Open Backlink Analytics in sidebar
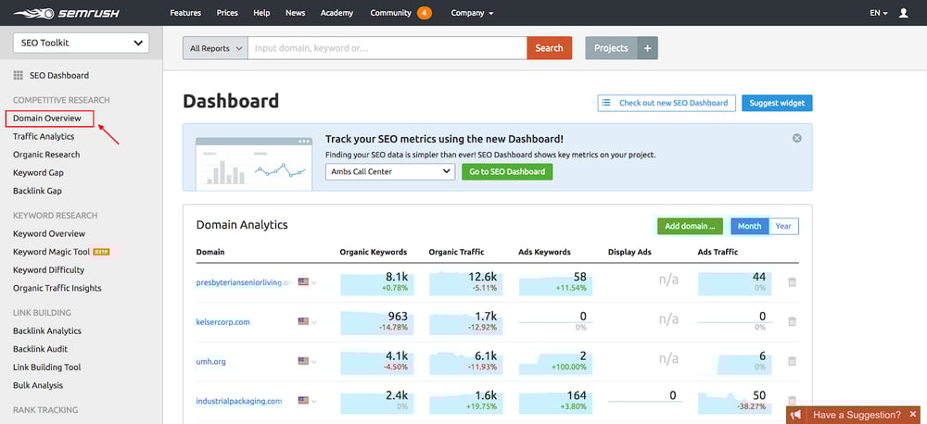This screenshot has height=424, width=927. coord(47,331)
